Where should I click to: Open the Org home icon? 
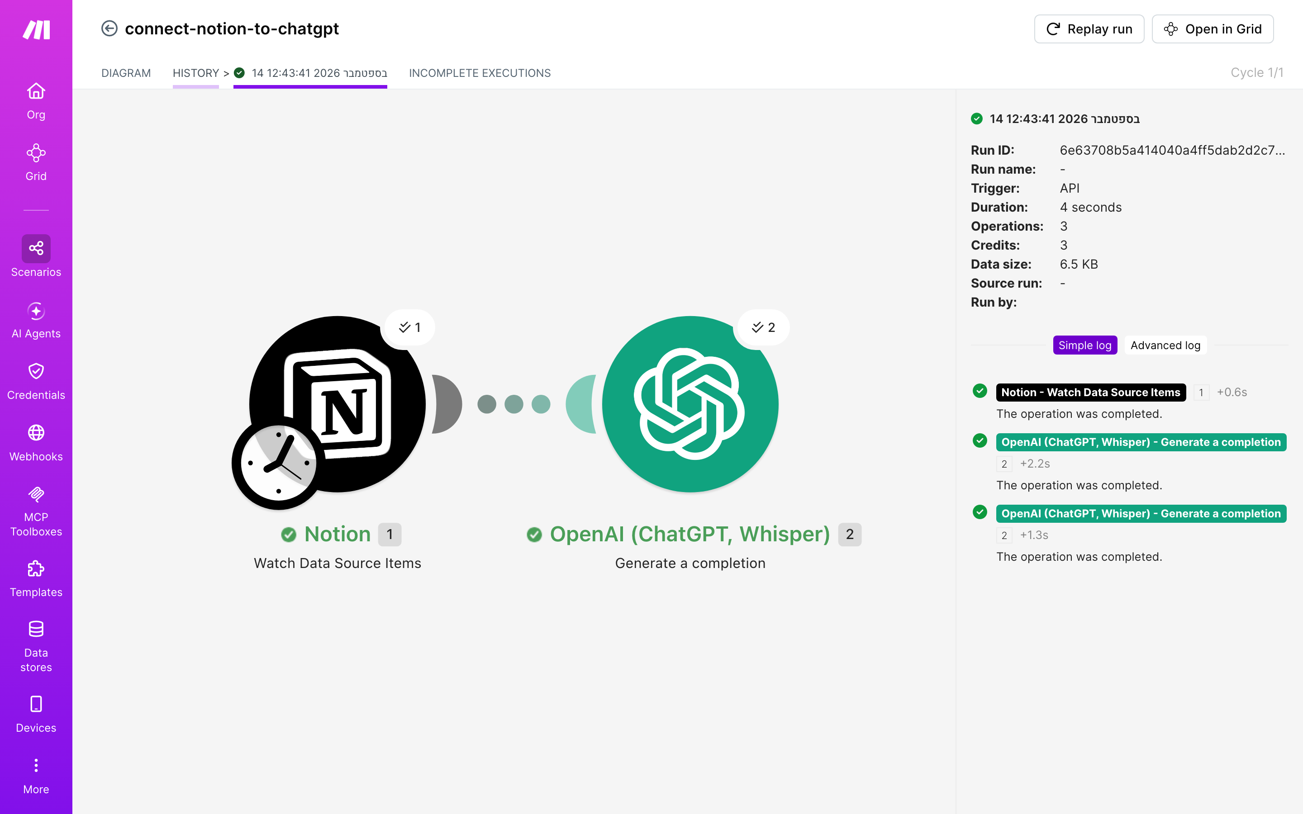(x=36, y=91)
